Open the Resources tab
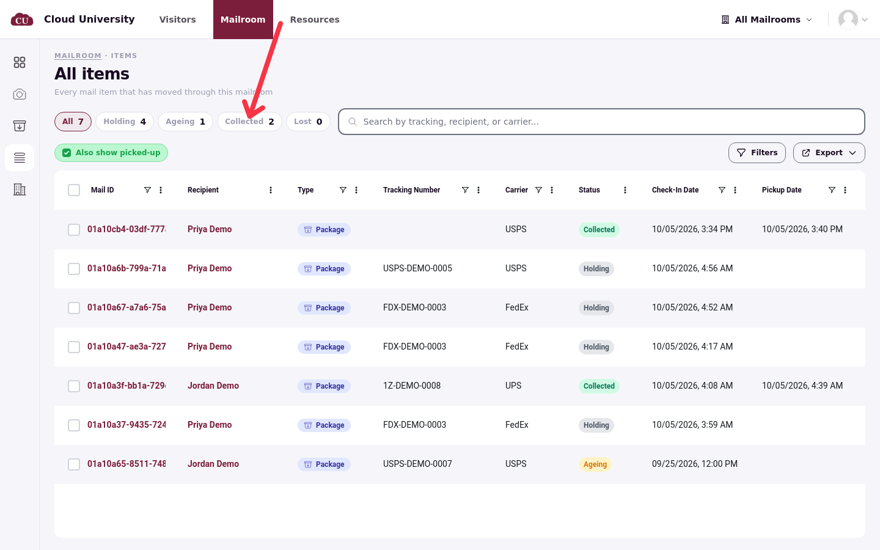The width and height of the screenshot is (880, 550). pyautogui.click(x=315, y=20)
